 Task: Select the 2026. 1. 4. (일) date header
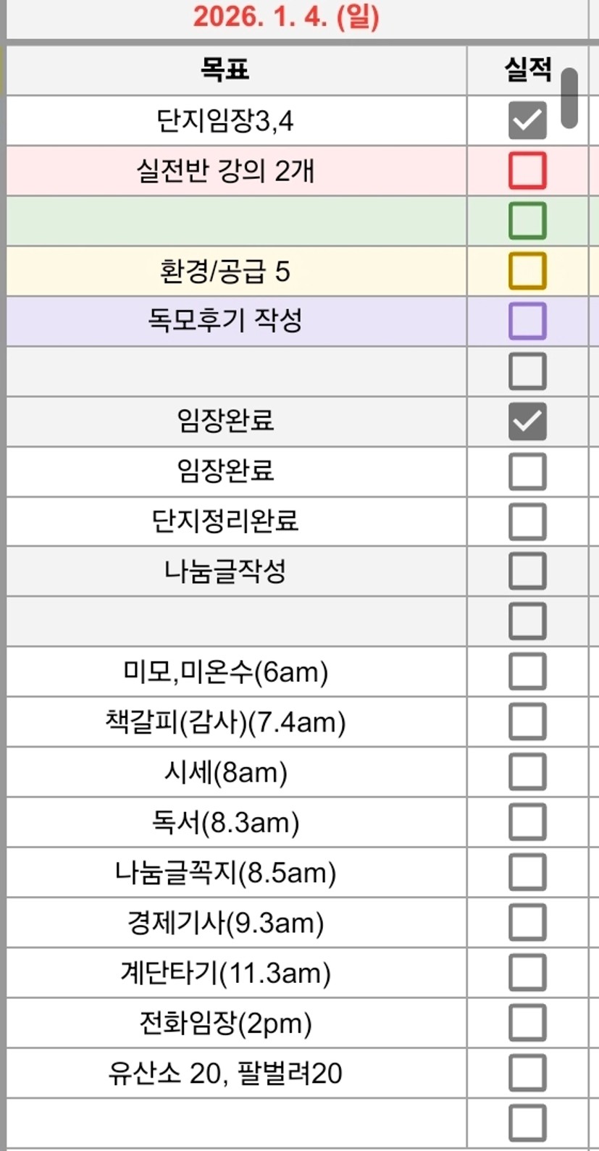[286, 17]
